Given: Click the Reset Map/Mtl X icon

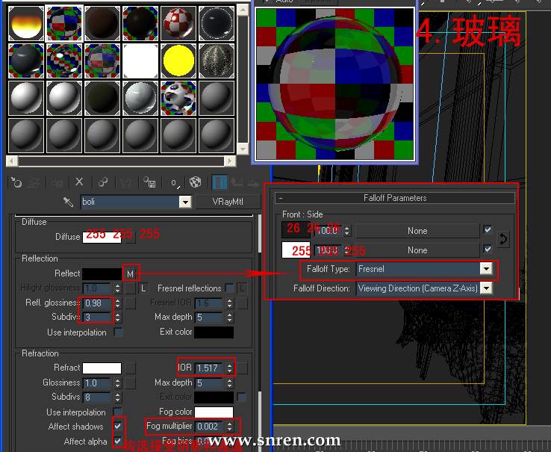Looking at the screenshot, I should tap(79, 182).
